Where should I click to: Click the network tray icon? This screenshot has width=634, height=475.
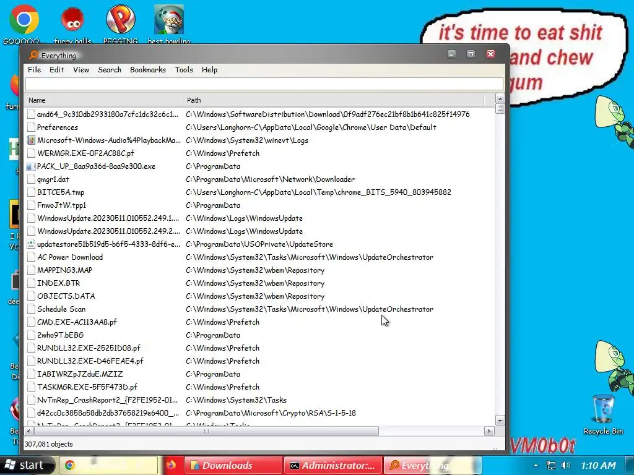(x=550, y=465)
